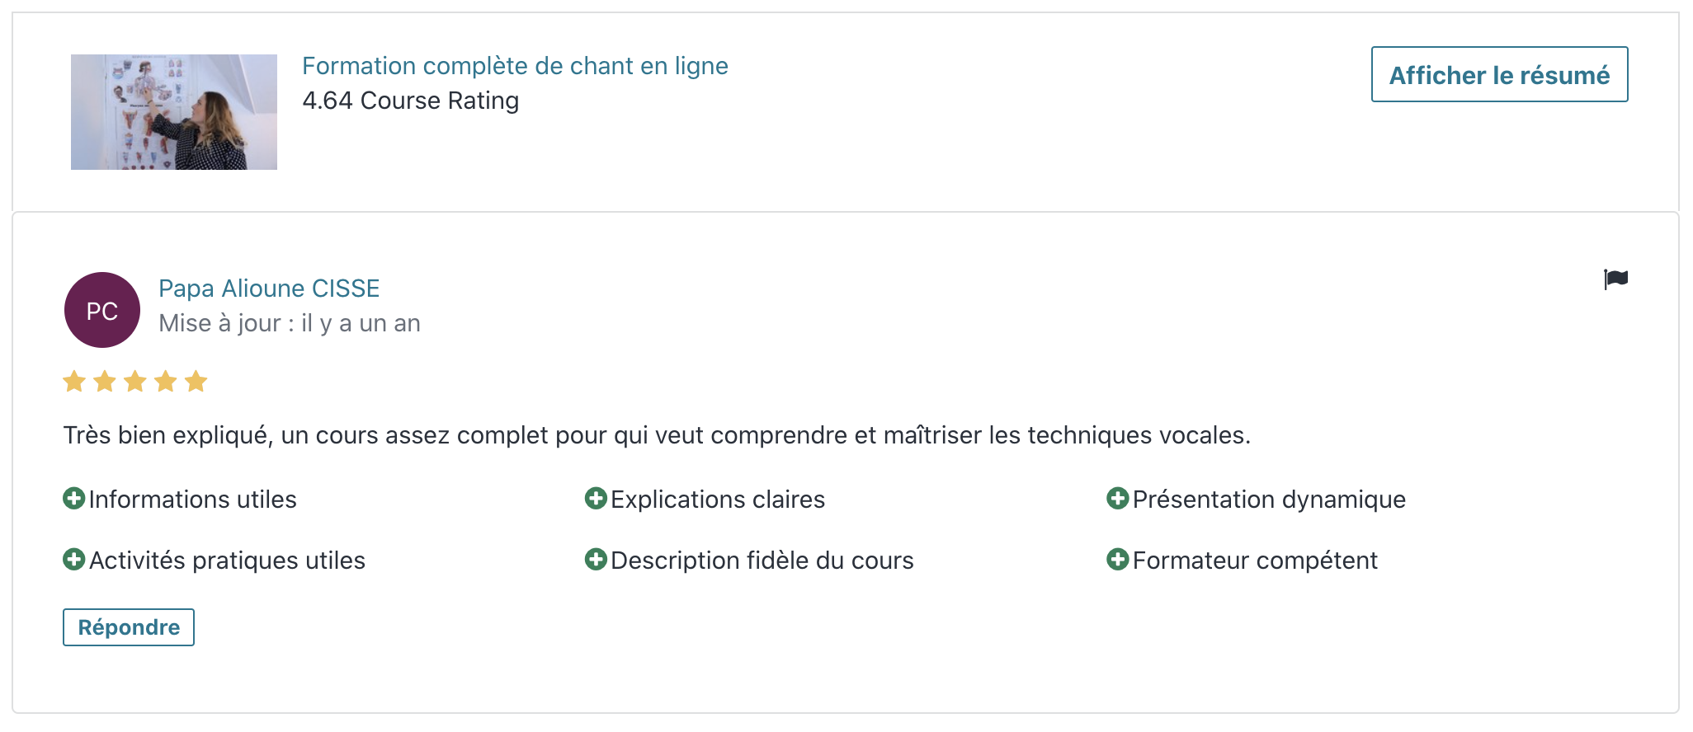Screen dimensions: 1693x732
Task: Click the plus icon beside Activités pratiques utiles
Action: 74,560
